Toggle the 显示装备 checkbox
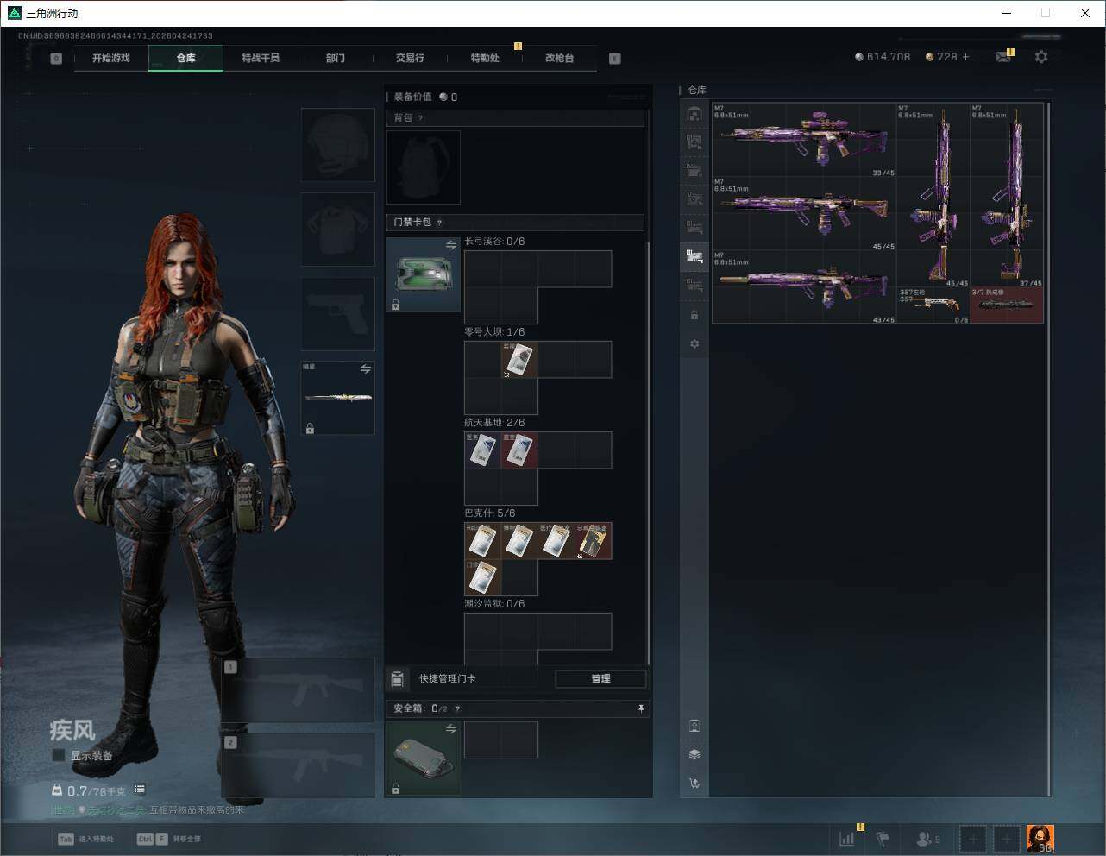1106x856 pixels. 59,755
